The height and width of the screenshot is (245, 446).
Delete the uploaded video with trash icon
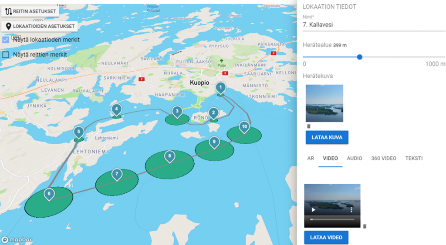click(x=365, y=226)
